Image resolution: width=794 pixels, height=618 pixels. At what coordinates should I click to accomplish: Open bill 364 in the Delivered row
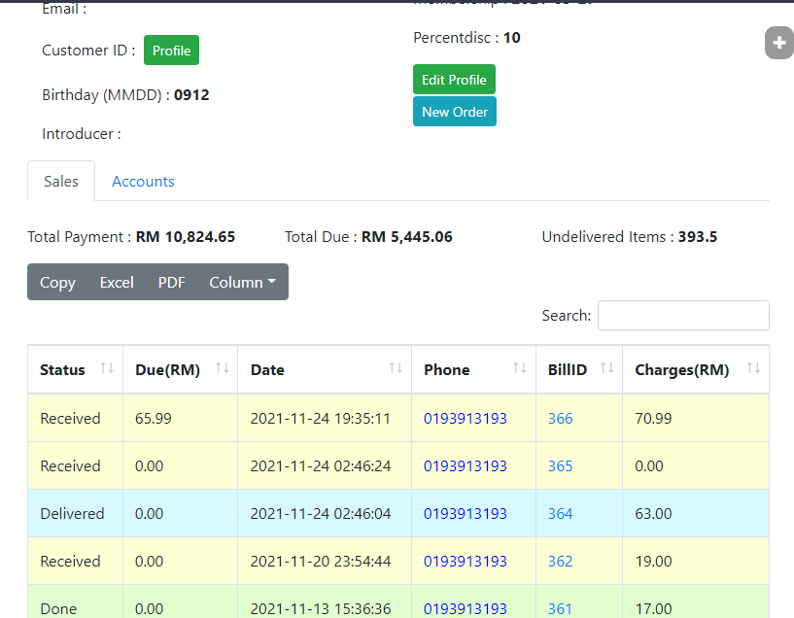tap(560, 514)
